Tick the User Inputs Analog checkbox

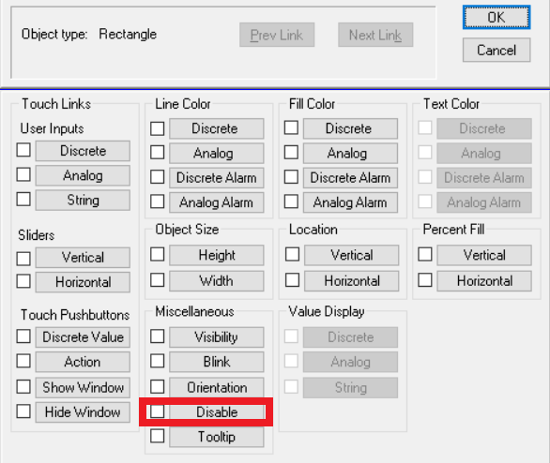pyautogui.click(x=23, y=174)
